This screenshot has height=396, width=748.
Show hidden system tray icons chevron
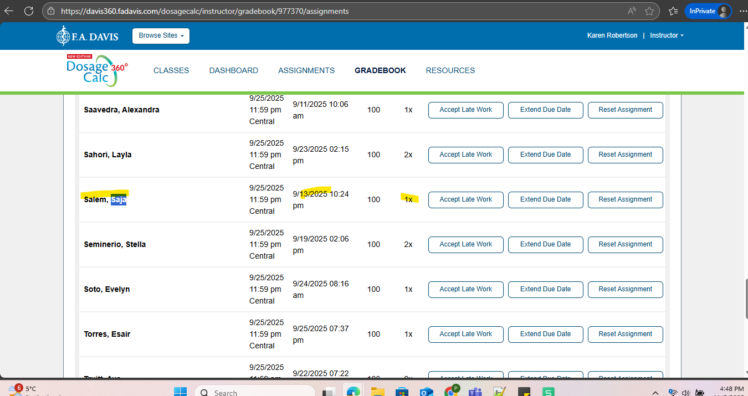pos(655,392)
